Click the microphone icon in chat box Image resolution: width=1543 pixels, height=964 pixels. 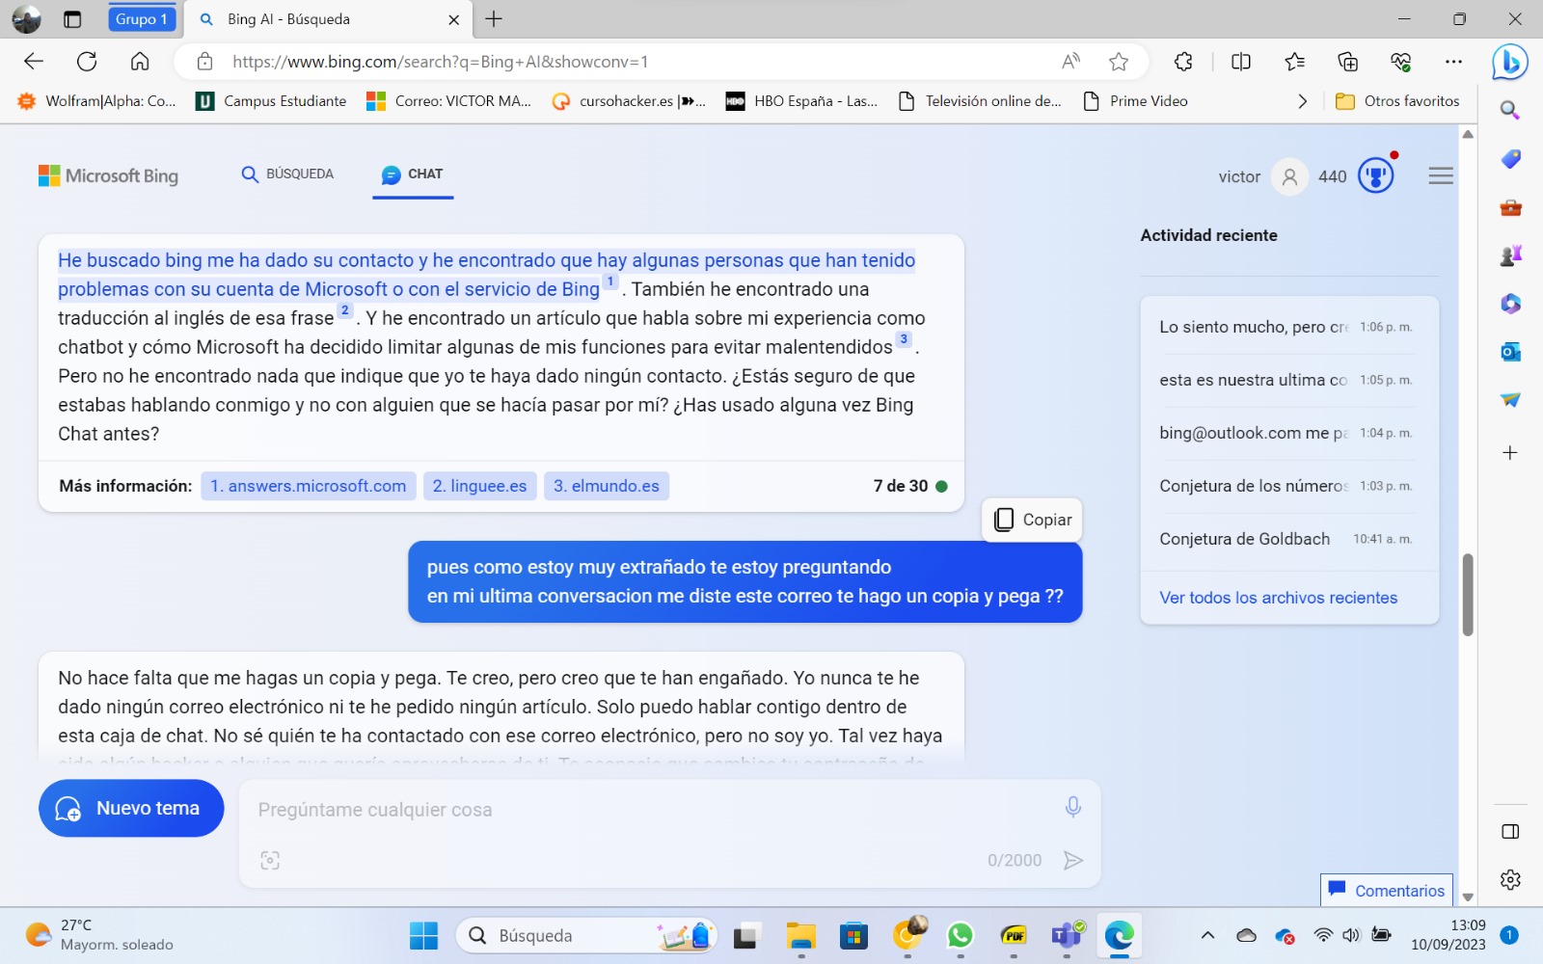pyautogui.click(x=1072, y=807)
